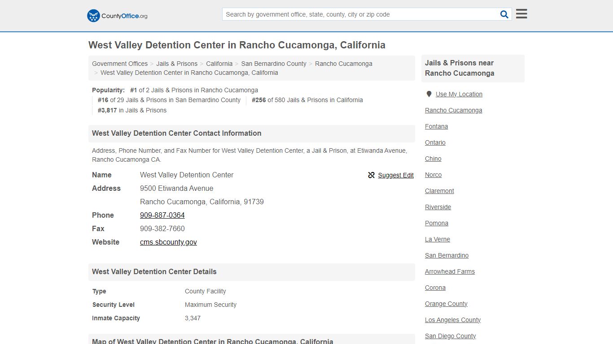This screenshot has width=613, height=344.
Task: Select Pomona in nearby list
Action: tap(437, 223)
